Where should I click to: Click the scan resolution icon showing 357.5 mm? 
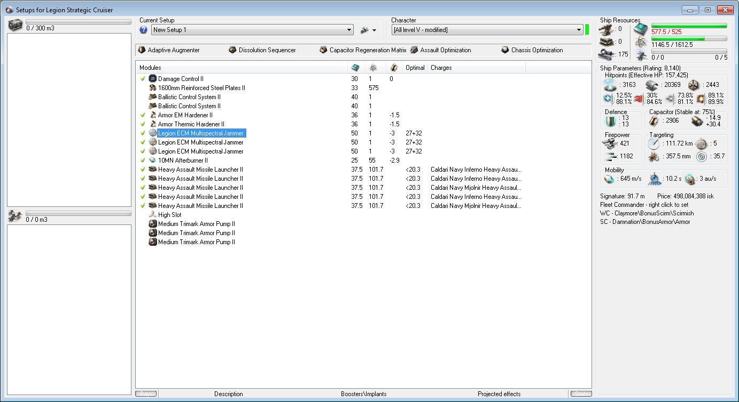pyautogui.click(x=654, y=157)
